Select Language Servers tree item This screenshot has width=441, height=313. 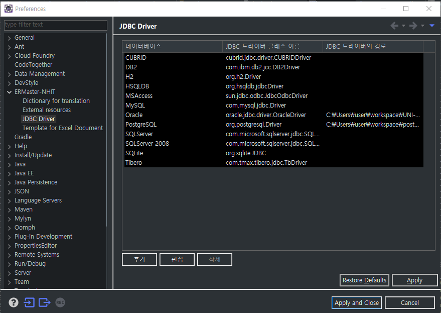38,200
